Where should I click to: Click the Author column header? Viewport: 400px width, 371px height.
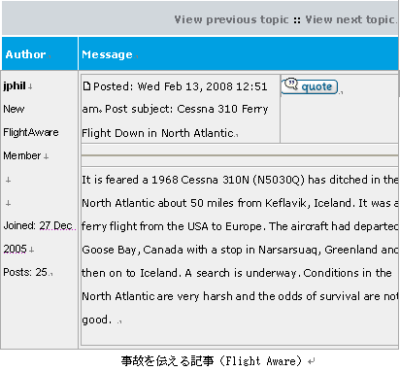click(25, 54)
